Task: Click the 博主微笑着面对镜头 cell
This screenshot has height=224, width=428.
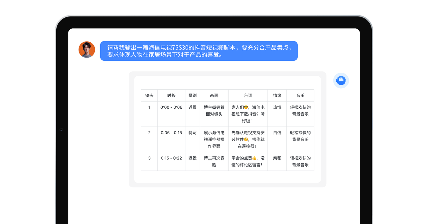Action: click(x=214, y=114)
